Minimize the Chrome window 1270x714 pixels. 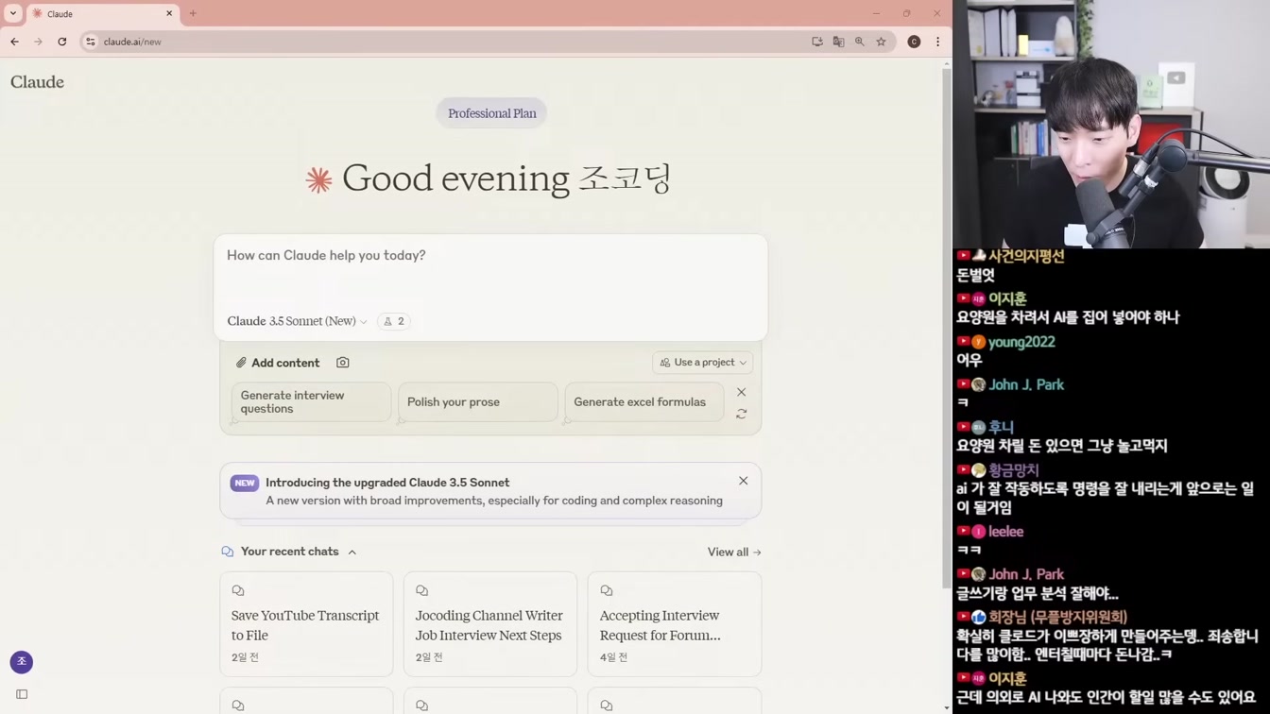pos(876,13)
